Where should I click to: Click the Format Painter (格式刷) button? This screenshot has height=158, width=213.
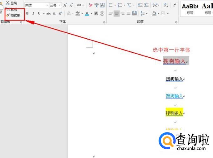pos(13,15)
